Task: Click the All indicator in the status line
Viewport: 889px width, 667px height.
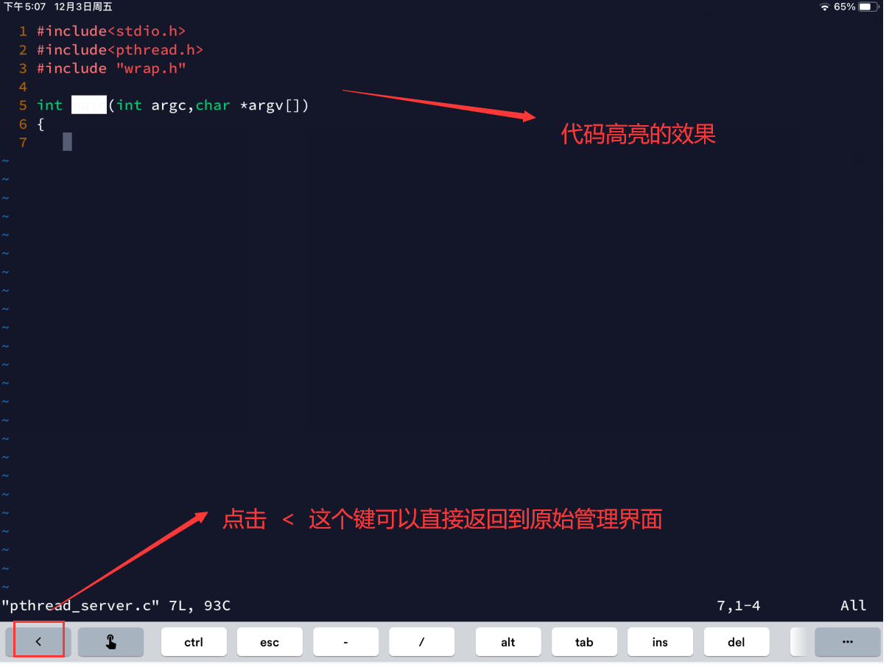Action: click(852, 605)
